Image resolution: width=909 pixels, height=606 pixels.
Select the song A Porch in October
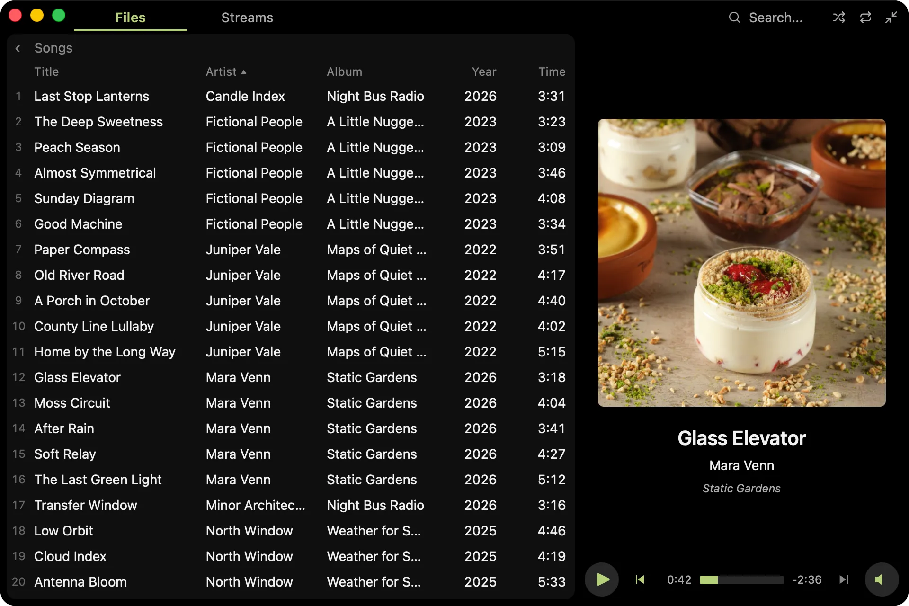tap(291, 301)
